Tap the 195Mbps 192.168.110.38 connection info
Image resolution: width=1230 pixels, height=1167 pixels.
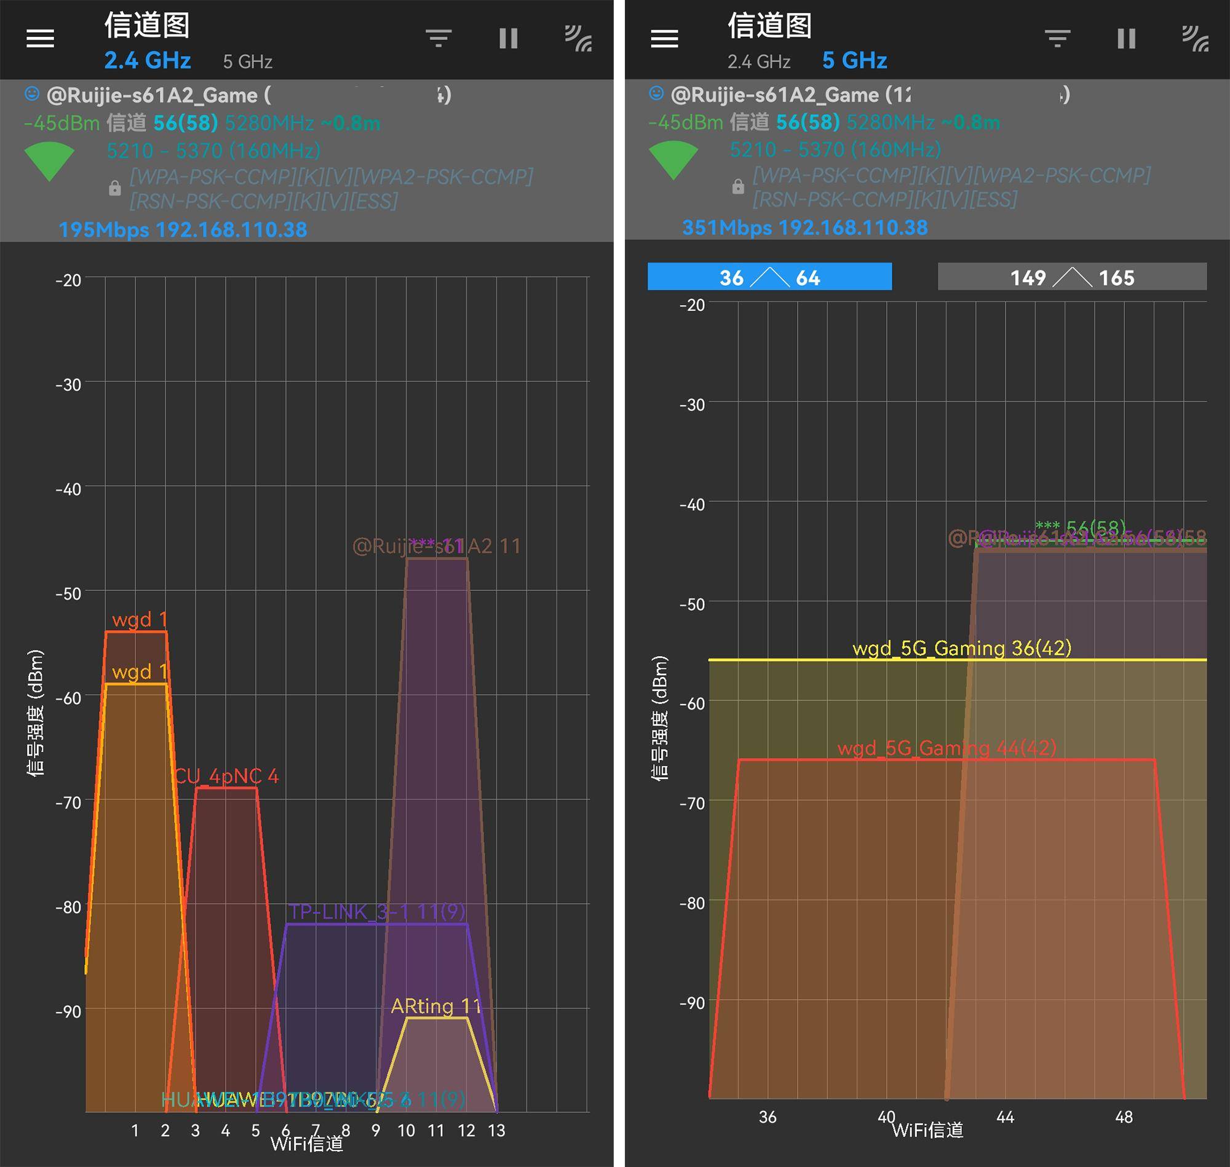(182, 229)
